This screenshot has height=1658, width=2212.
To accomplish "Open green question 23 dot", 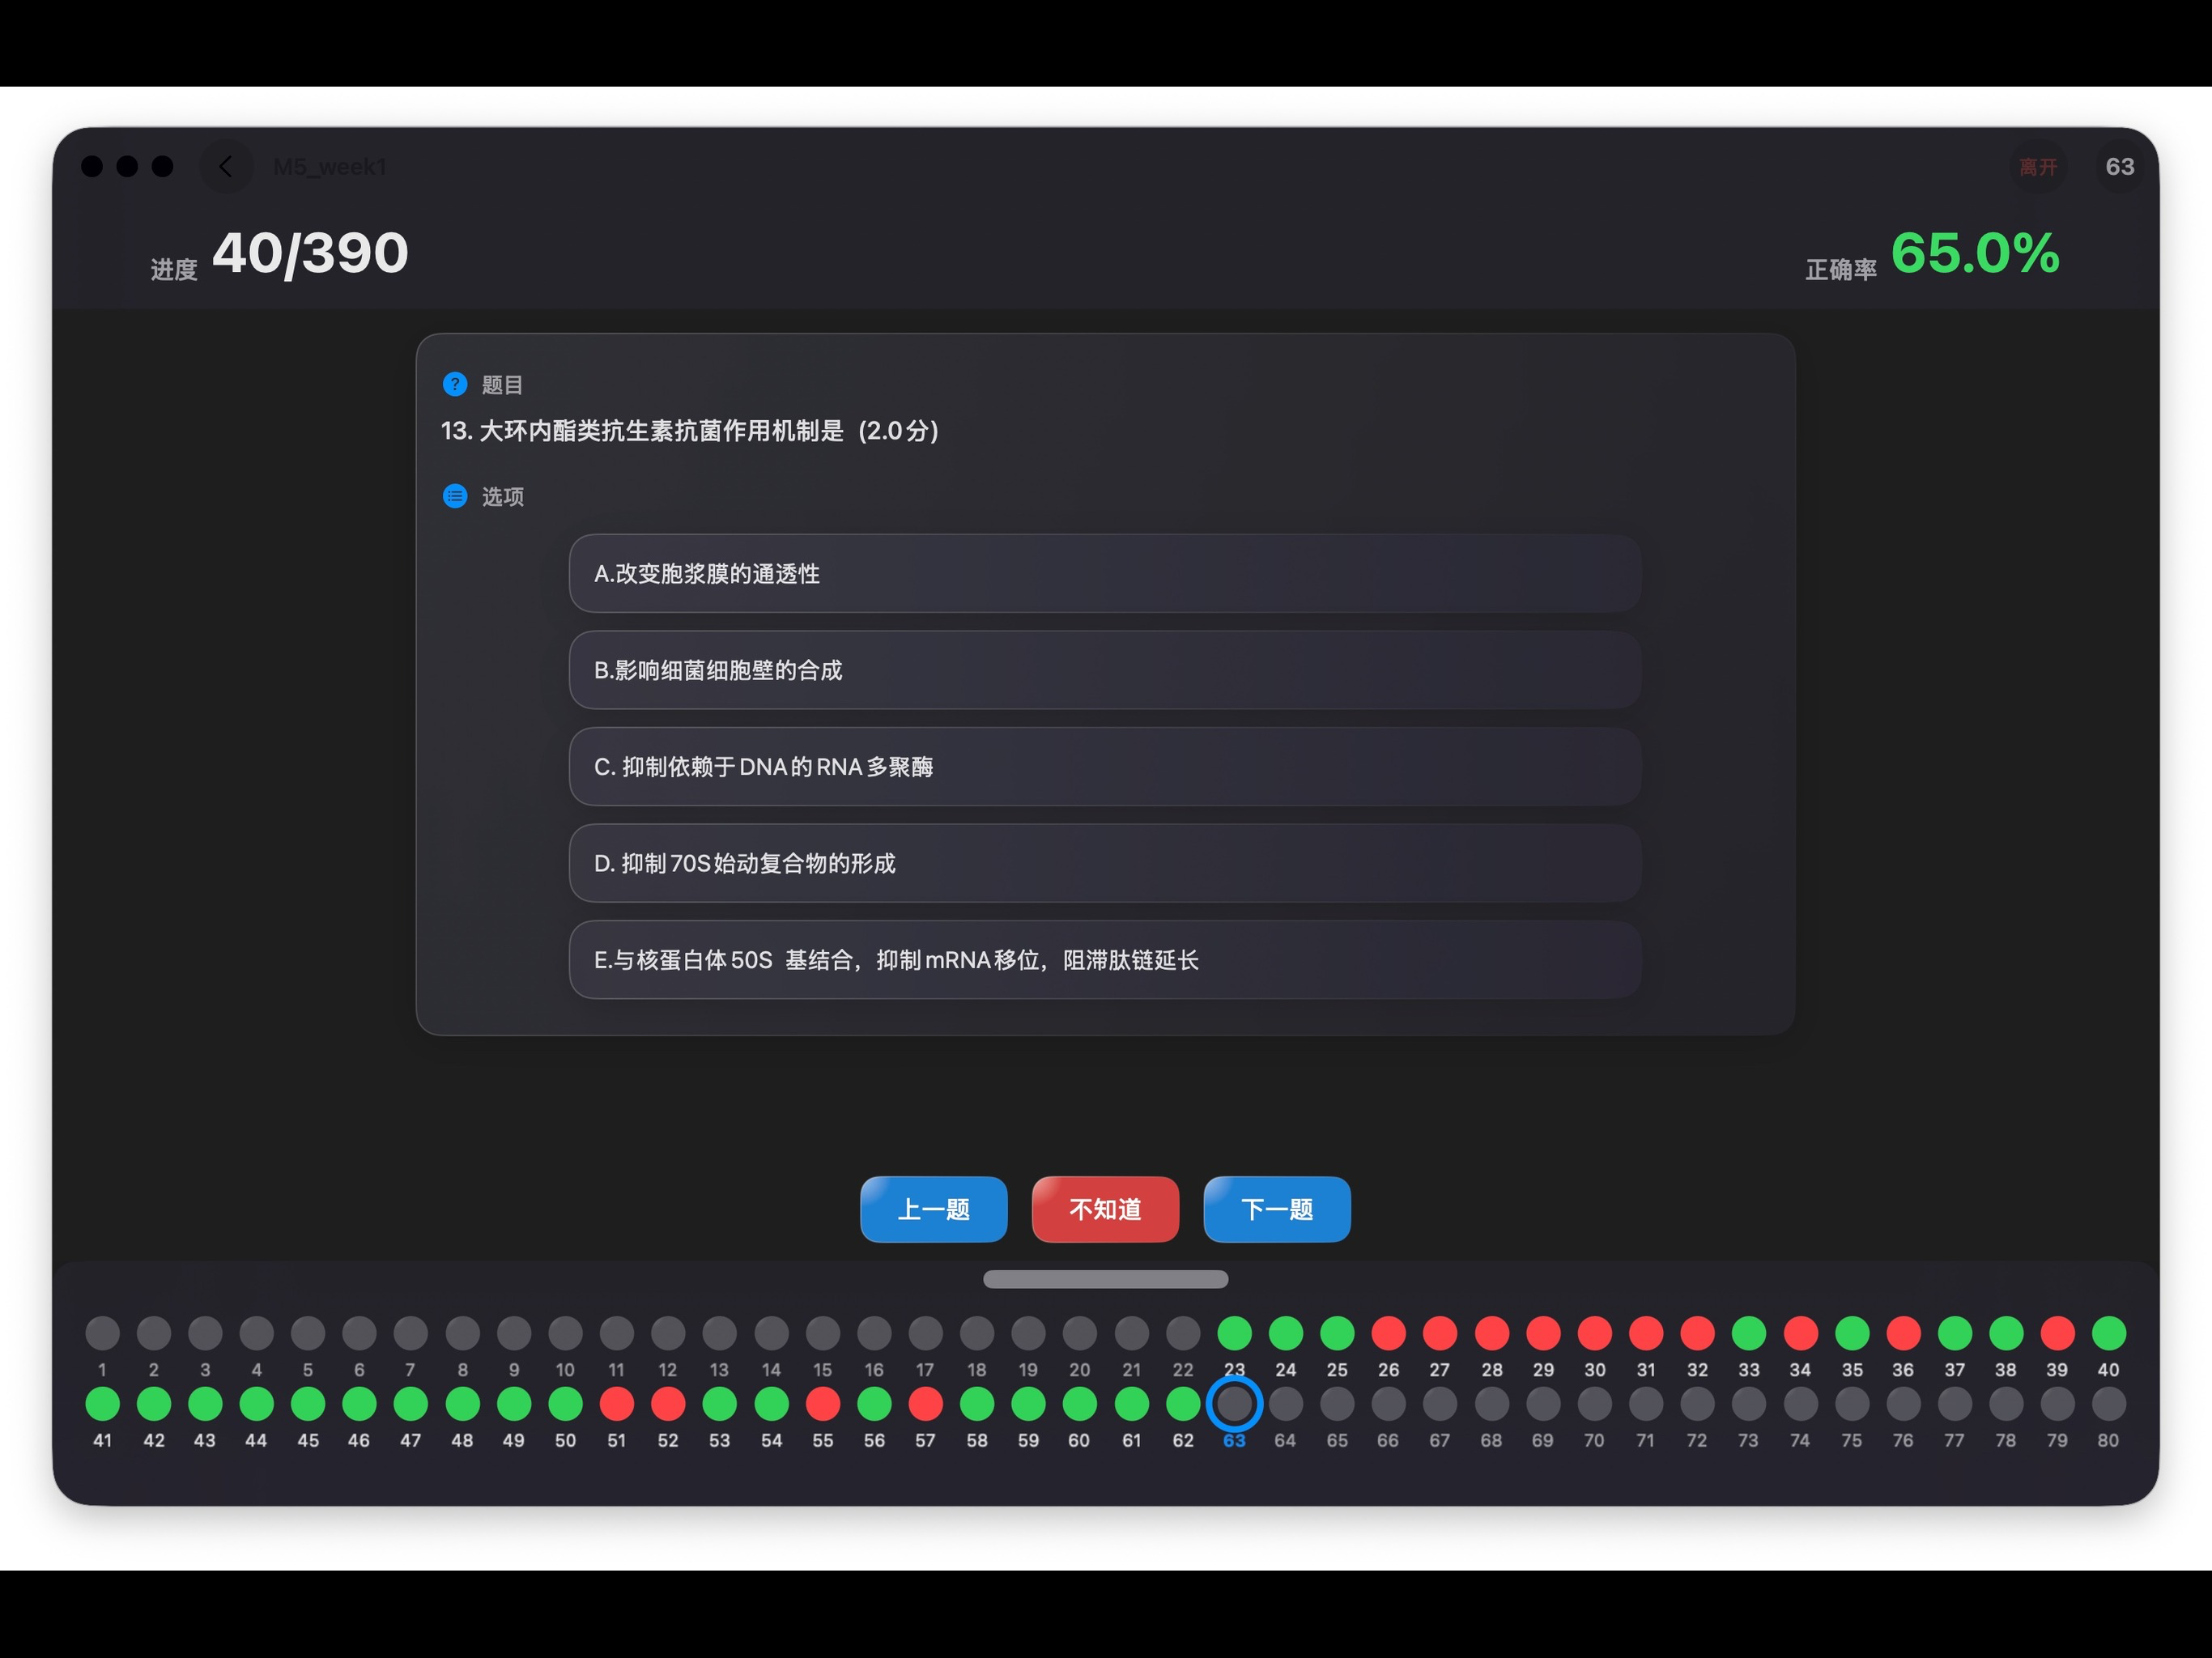I will (1235, 1333).
